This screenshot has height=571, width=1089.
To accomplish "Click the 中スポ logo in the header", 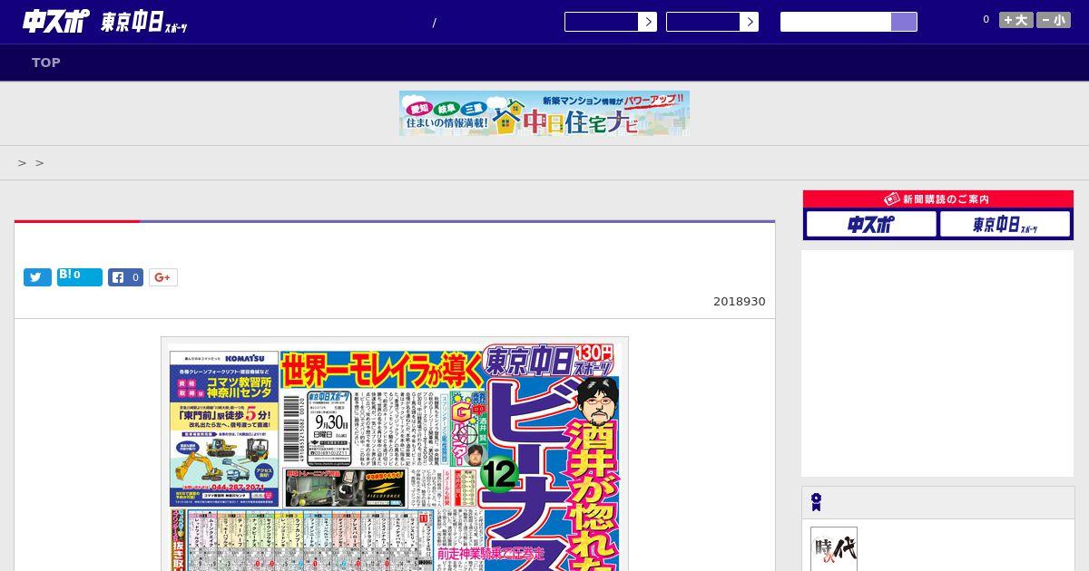I will [x=55, y=21].
